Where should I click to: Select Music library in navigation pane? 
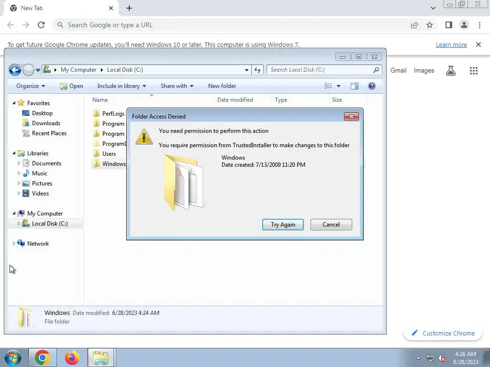click(x=39, y=173)
